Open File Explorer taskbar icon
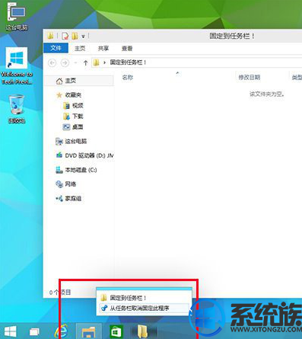 click(89, 331)
